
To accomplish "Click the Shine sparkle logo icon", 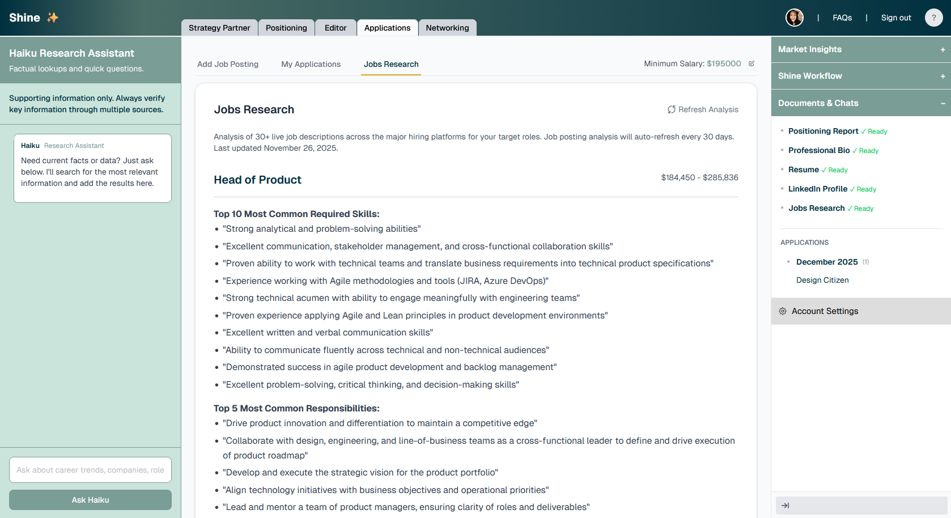I will [x=53, y=18].
